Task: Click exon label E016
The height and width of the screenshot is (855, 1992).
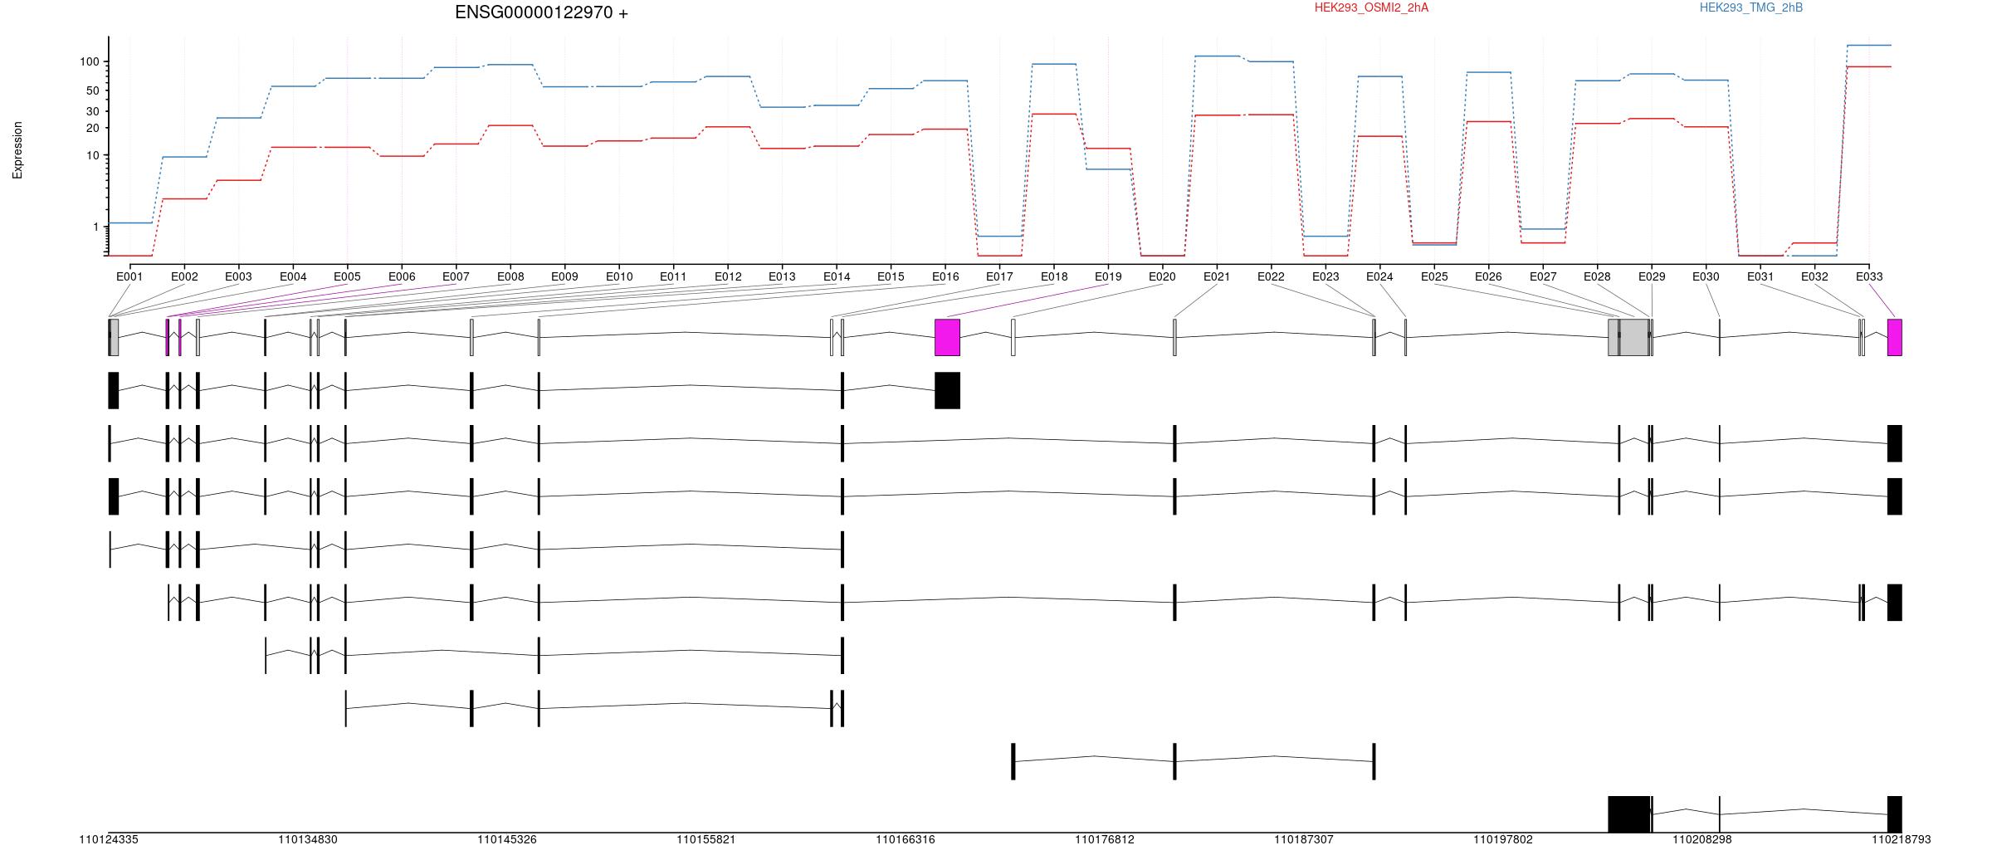Action: (x=945, y=277)
